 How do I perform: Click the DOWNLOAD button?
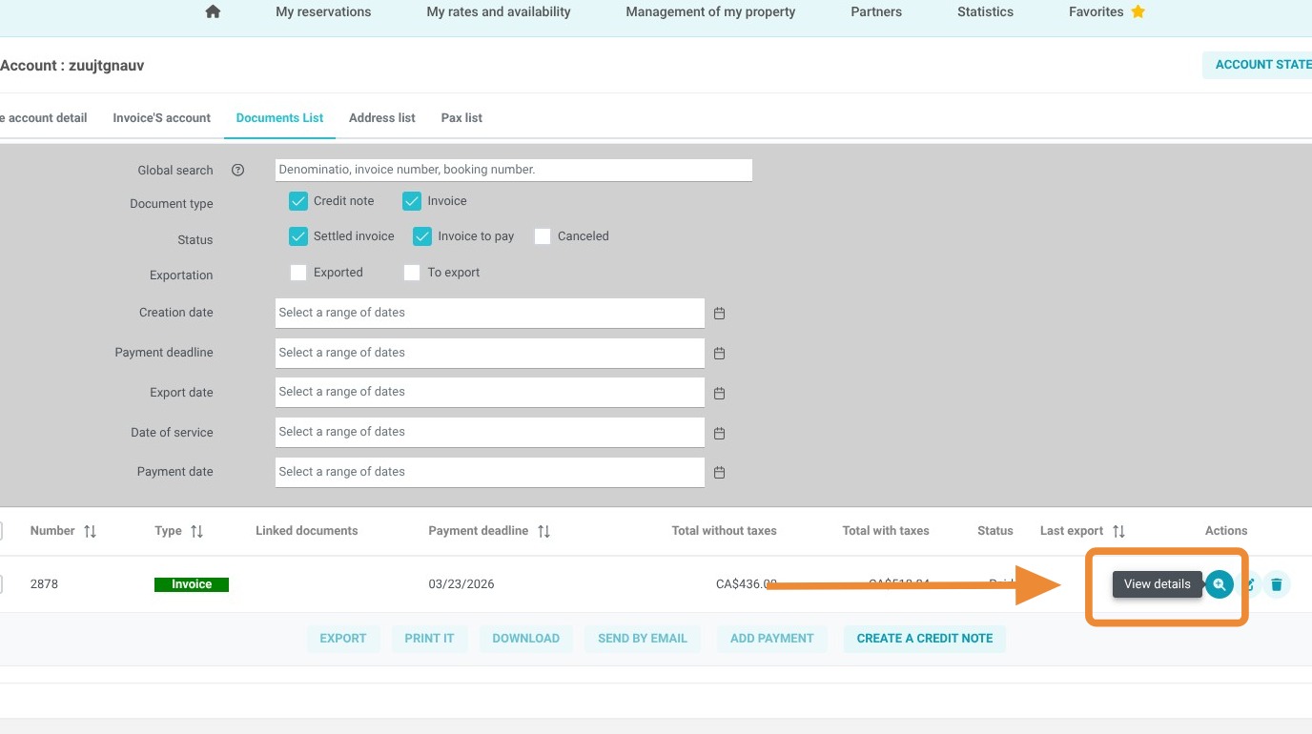[525, 639]
